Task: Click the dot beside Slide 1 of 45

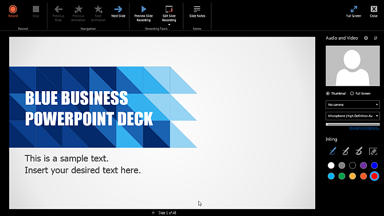Action: pos(153,213)
